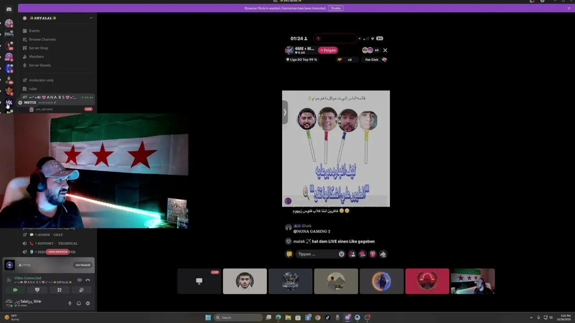The image size is (575, 323).
Task: Close the TikTok live with X
Action: click(x=385, y=50)
